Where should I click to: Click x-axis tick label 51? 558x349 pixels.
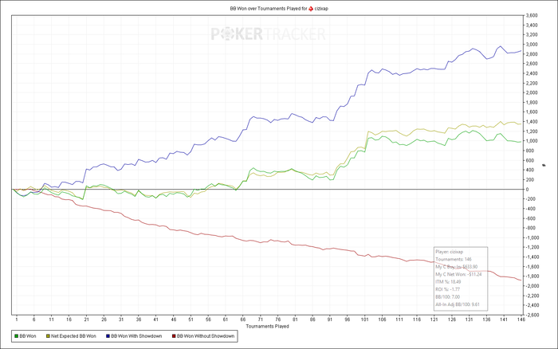[x=191, y=320]
